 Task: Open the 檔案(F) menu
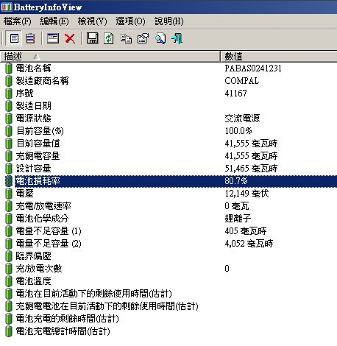[18, 21]
